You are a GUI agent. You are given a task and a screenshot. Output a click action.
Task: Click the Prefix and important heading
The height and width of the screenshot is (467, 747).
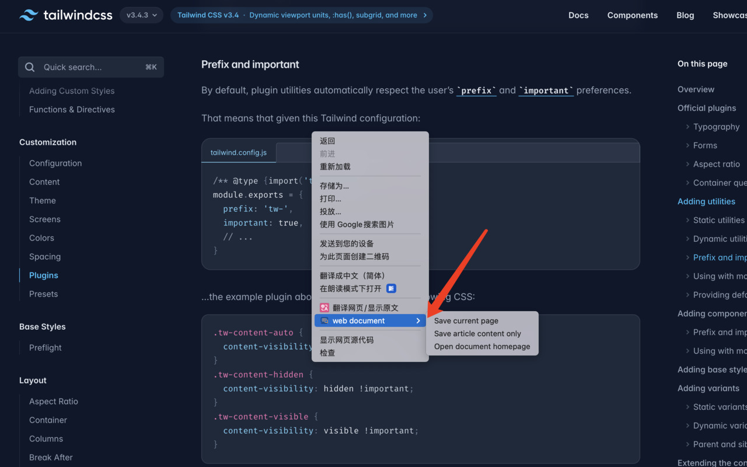(x=250, y=64)
